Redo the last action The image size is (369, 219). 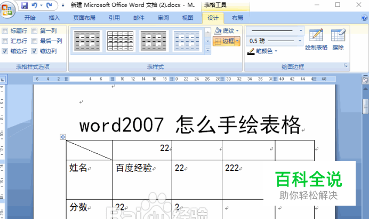49,5
